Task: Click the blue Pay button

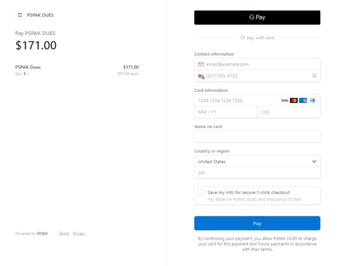Action: coord(257,223)
